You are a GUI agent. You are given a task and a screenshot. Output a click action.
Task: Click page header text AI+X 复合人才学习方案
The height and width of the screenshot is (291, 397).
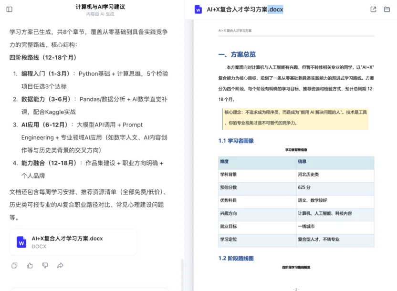pos(235,31)
